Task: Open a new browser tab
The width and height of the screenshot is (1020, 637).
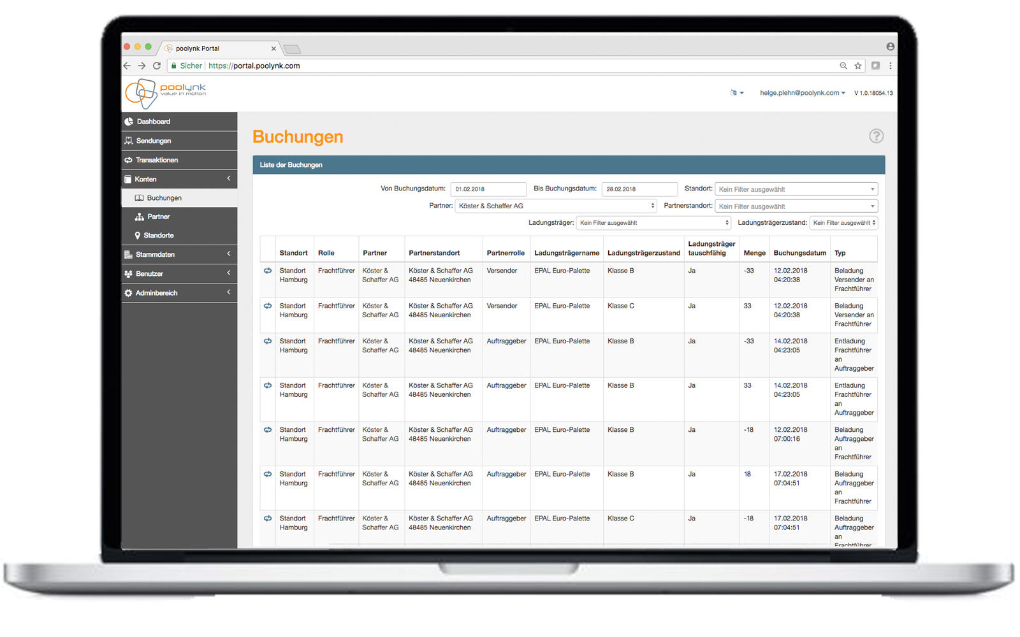Action: pyautogui.click(x=292, y=49)
